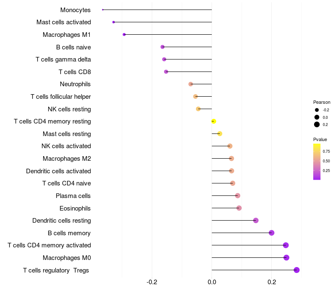Click the Pvalue gradient color bar

click(x=317, y=162)
